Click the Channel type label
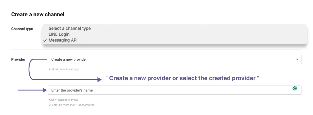This screenshot has height=115, width=313. click(22, 29)
